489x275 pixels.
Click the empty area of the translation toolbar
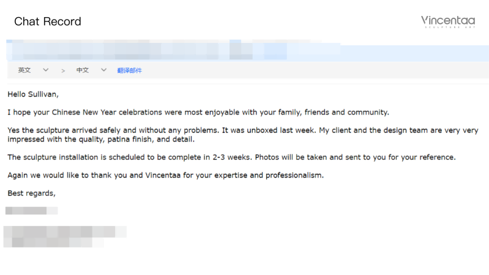(306, 70)
